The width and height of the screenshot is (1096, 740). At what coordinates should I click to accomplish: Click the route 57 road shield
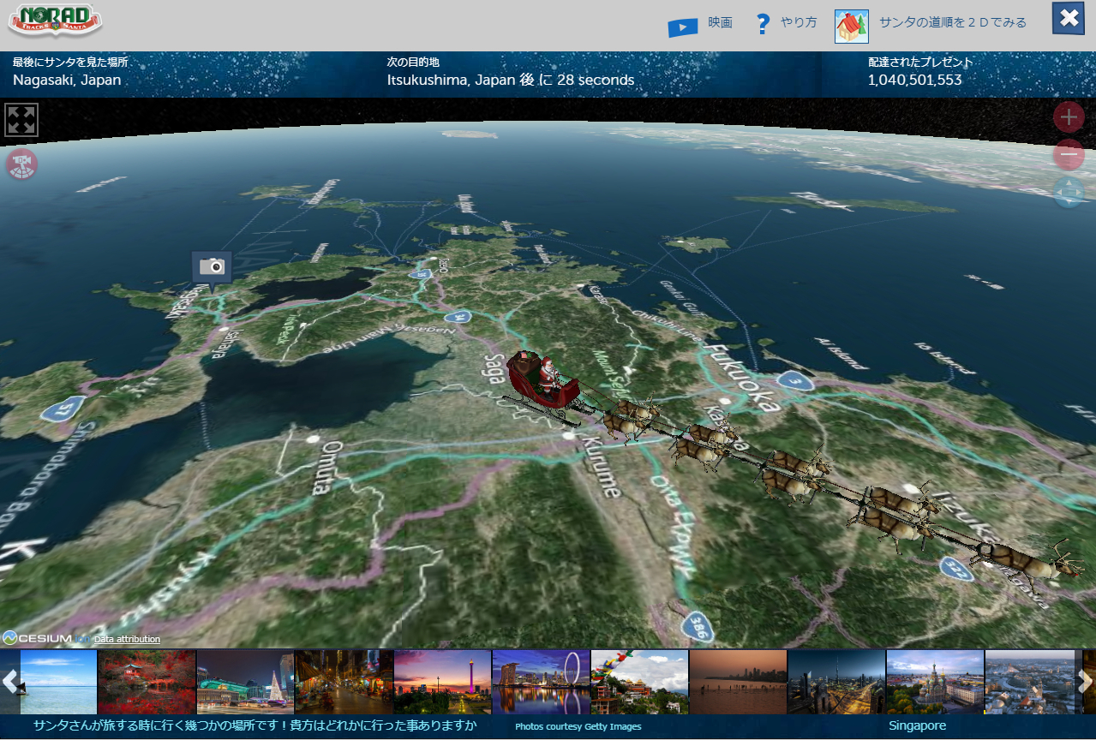click(x=62, y=409)
